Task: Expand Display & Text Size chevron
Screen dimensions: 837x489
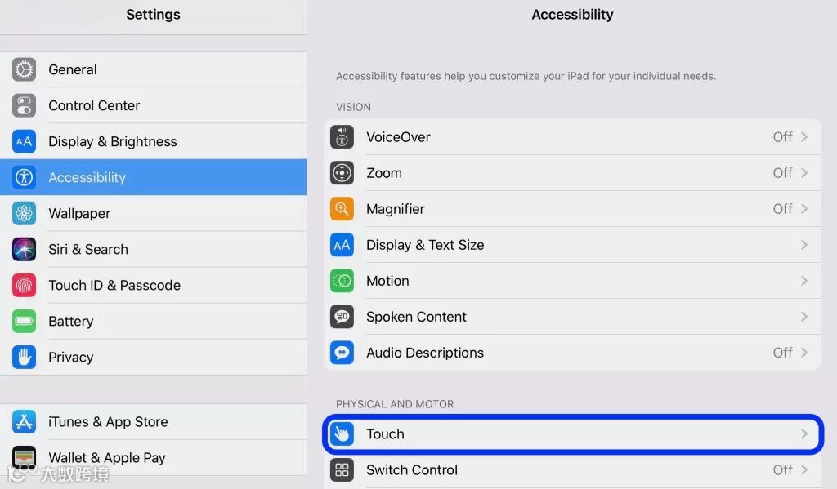Action: (804, 245)
